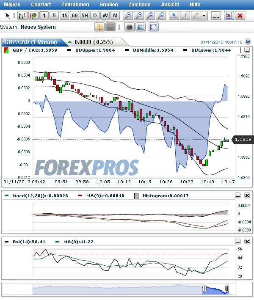Open the Ansicht menu

[x=170, y=5]
